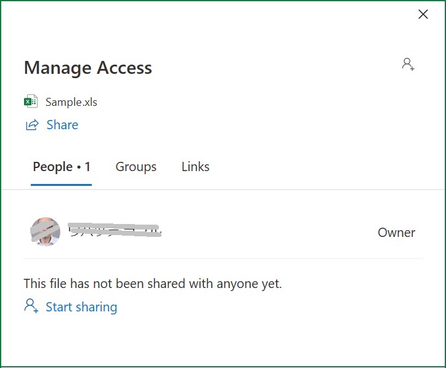Click the add people icon beside heading
The image size is (446, 368).
click(x=408, y=64)
